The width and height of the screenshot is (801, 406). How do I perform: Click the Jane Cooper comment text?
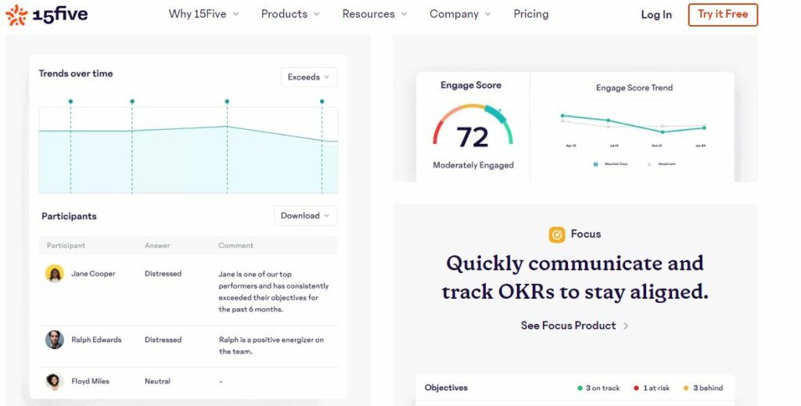(273, 292)
